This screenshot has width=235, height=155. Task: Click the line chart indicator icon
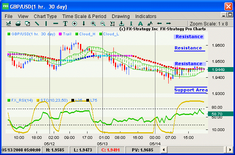pyautogui.click(x=150, y=24)
